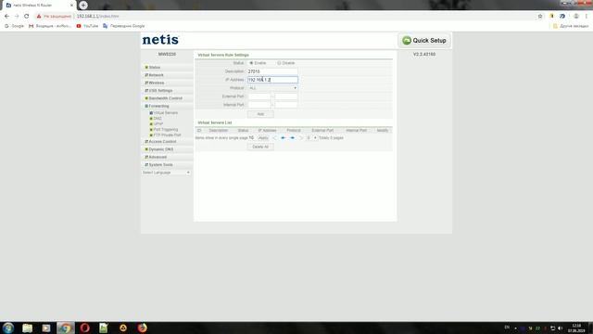Open Firefox from the taskbar
This screenshot has height=334, width=593.
tap(142, 328)
